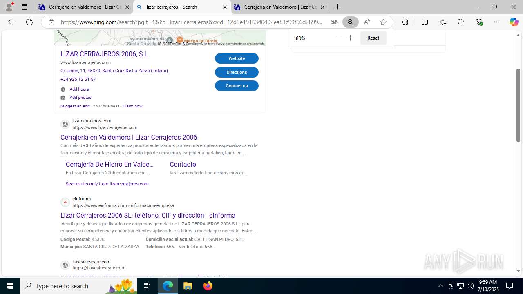Open File Explorer from taskbar
Screen dimensions: 523x294
[188, 286]
